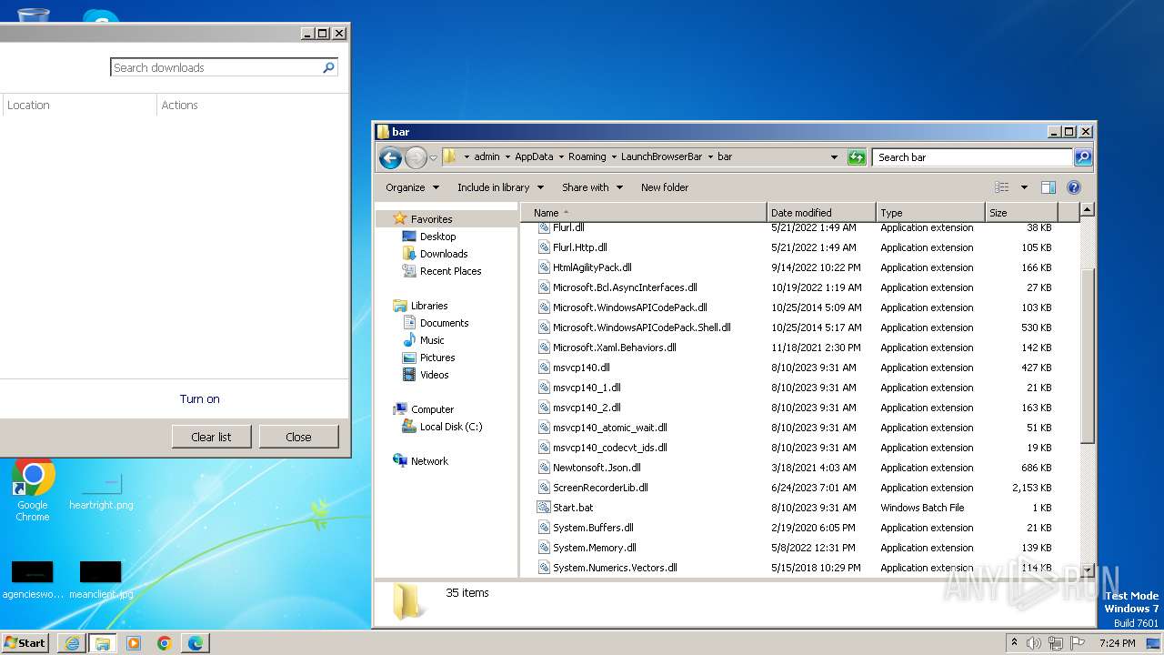Open the Start.bat batch file icon
1164x655 pixels.
coord(544,508)
